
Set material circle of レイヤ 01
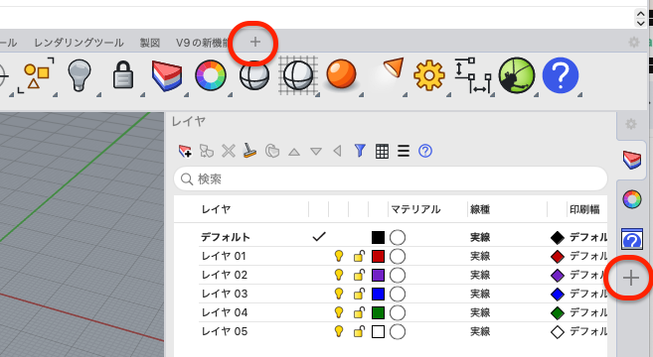(398, 256)
